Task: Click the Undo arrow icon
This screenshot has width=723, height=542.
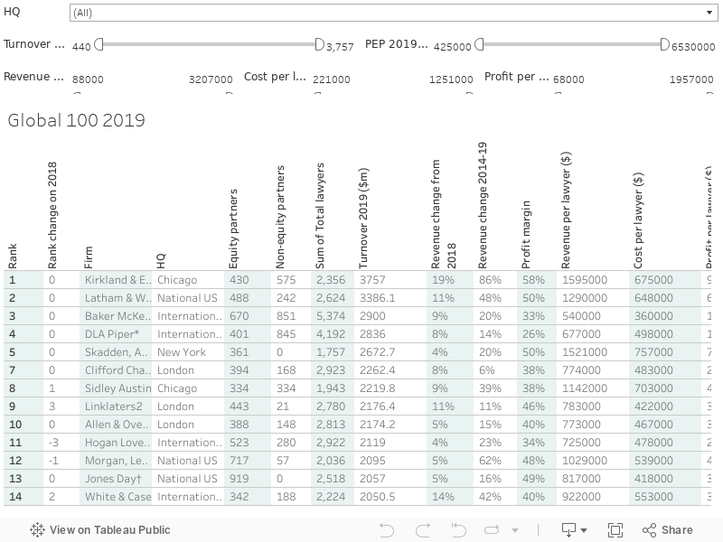Action: click(x=387, y=530)
